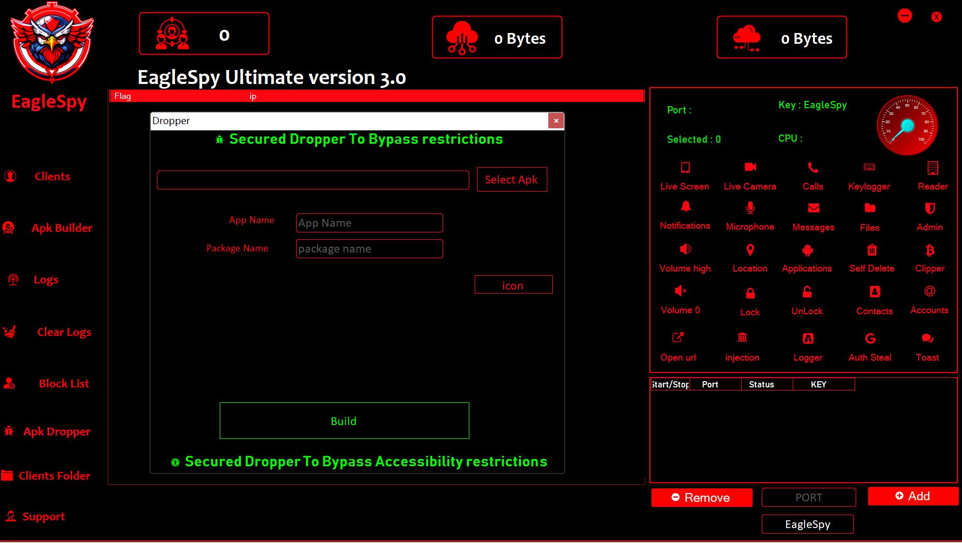
Task: Open the Messages envelope icon
Action: (x=813, y=208)
